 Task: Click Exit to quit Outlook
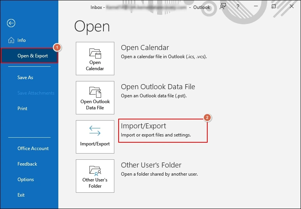click(x=21, y=195)
